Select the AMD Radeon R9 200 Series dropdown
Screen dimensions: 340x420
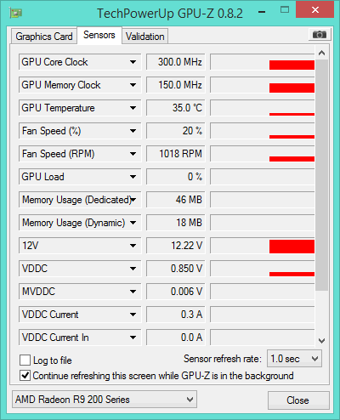click(105, 400)
